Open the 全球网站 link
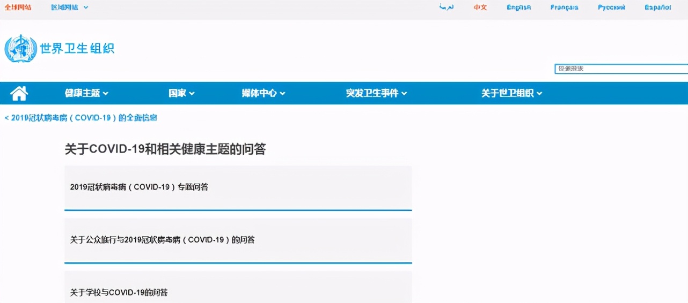Screen dimensions: 688x303 tap(18, 7)
